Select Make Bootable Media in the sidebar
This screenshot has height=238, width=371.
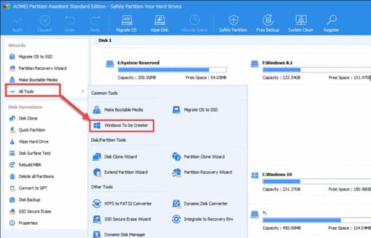pos(33,80)
